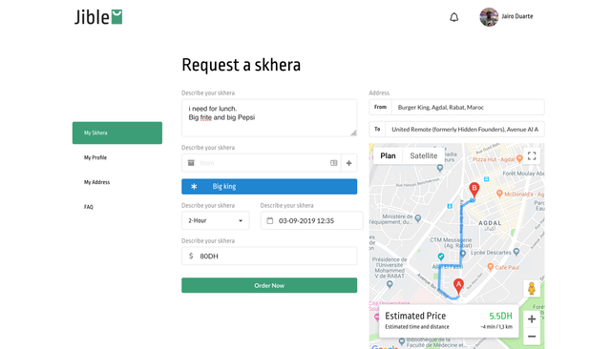This screenshot has height=349, width=611.
Task: Select My Skhera in sidebar
Action: tap(117, 133)
